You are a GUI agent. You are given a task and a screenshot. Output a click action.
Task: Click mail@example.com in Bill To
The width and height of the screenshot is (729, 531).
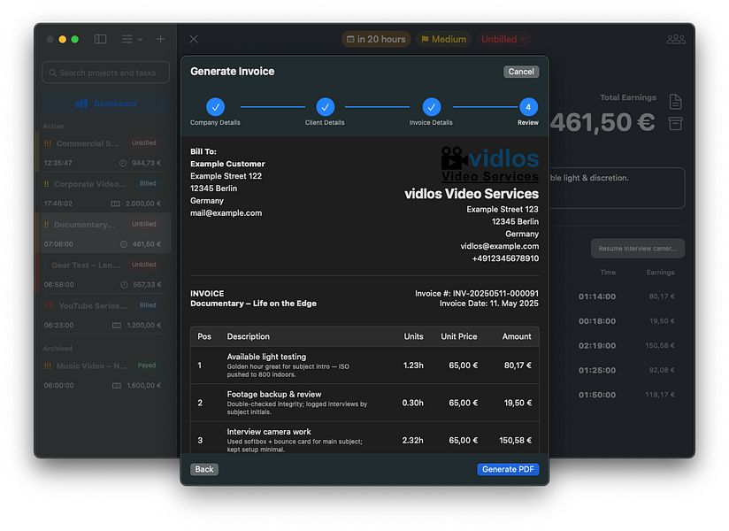point(226,213)
